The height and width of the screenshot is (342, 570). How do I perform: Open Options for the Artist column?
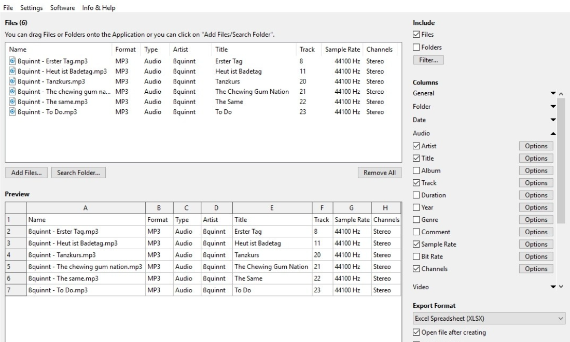(x=536, y=146)
